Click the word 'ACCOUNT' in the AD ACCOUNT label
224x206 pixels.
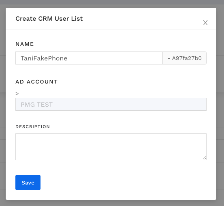tap(42, 82)
